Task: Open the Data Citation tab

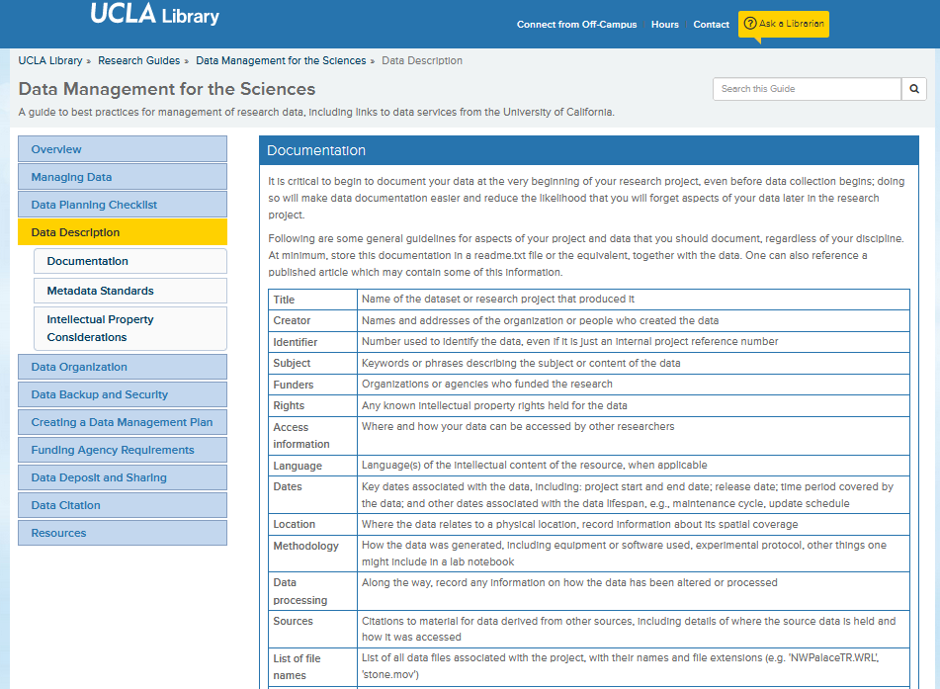Action: point(123,505)
